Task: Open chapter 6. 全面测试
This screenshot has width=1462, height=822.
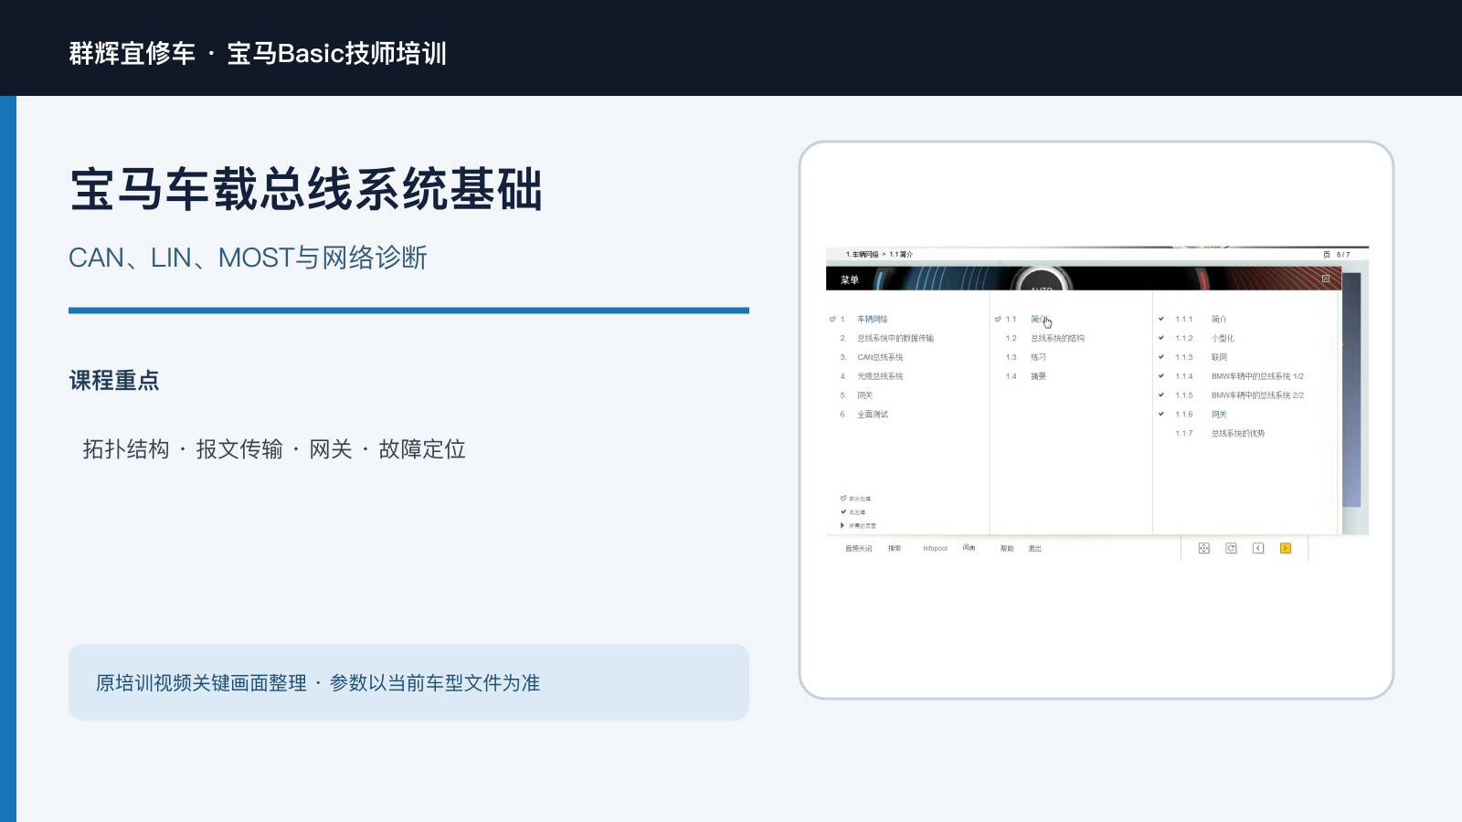Action: pos(863,415)
